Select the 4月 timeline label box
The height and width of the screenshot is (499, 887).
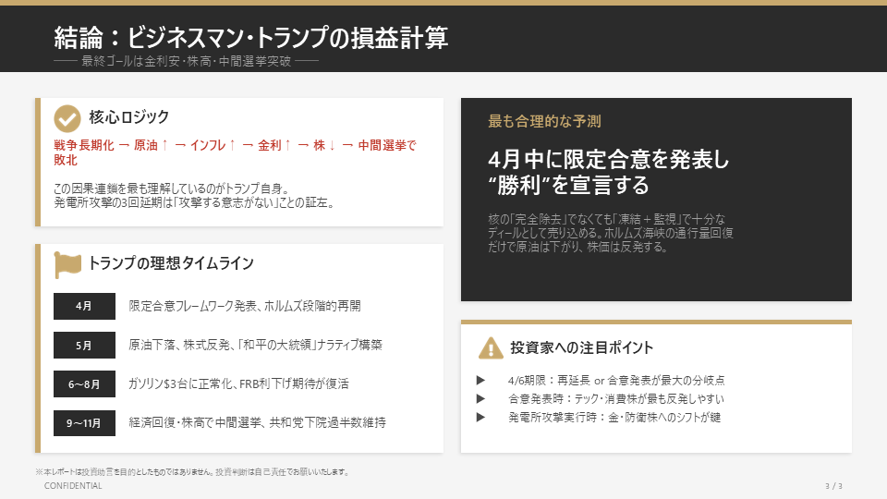click(x=84, y=306)
